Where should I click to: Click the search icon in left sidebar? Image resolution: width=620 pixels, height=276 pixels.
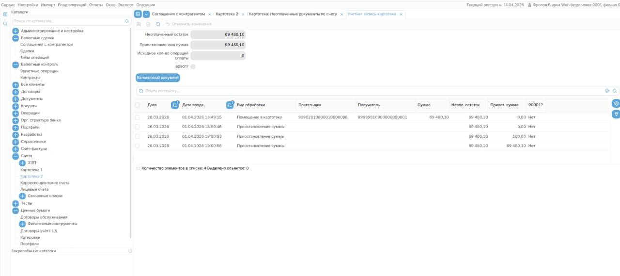[5, 23]
